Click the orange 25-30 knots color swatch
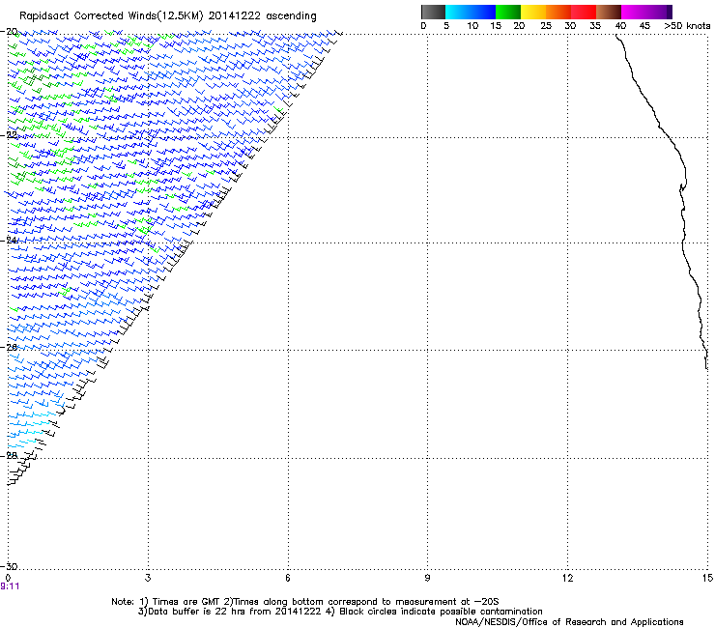Viewport: 715px width, 628px height. click(x=558, y=12)
